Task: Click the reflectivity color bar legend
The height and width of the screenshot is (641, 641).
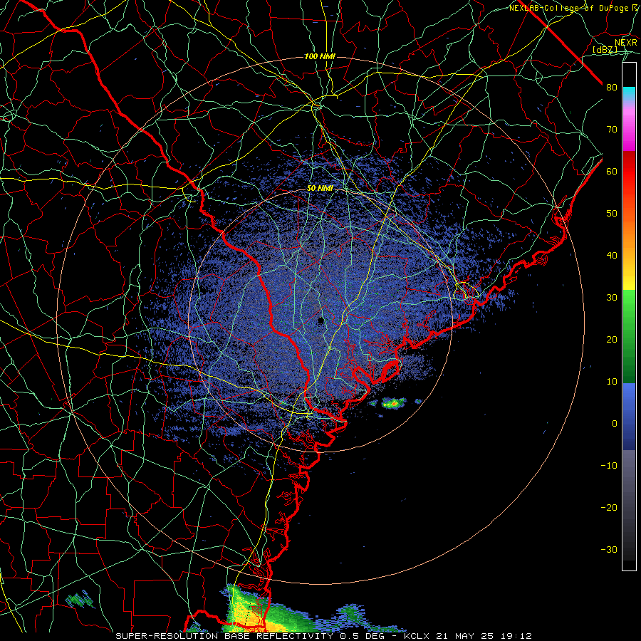Action: 629,316
